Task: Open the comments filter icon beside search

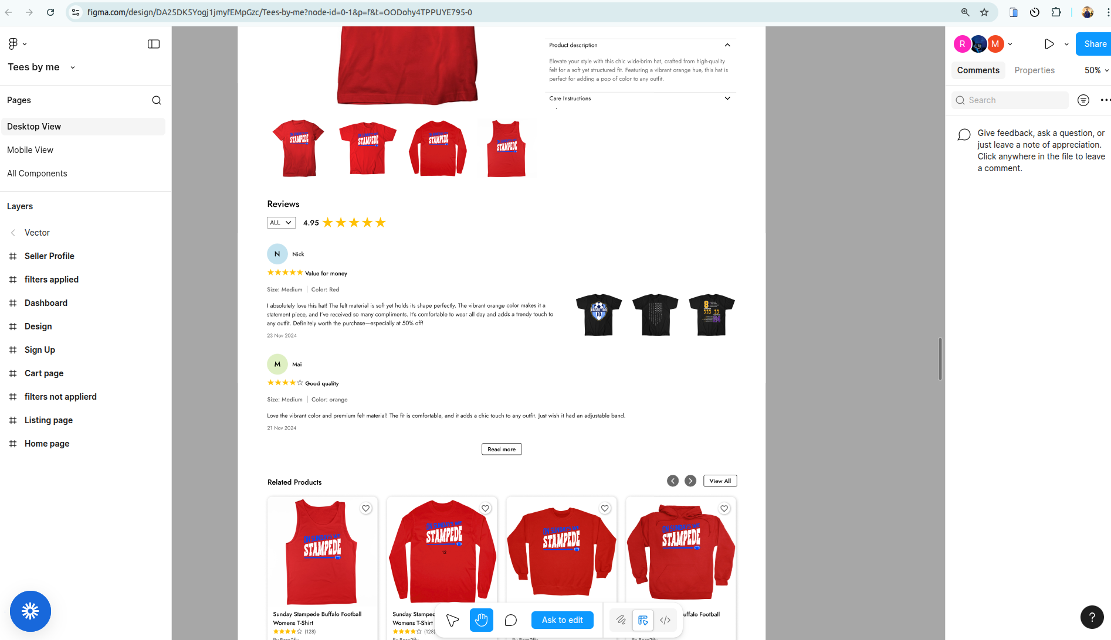Action: (x=1083, y=100)
